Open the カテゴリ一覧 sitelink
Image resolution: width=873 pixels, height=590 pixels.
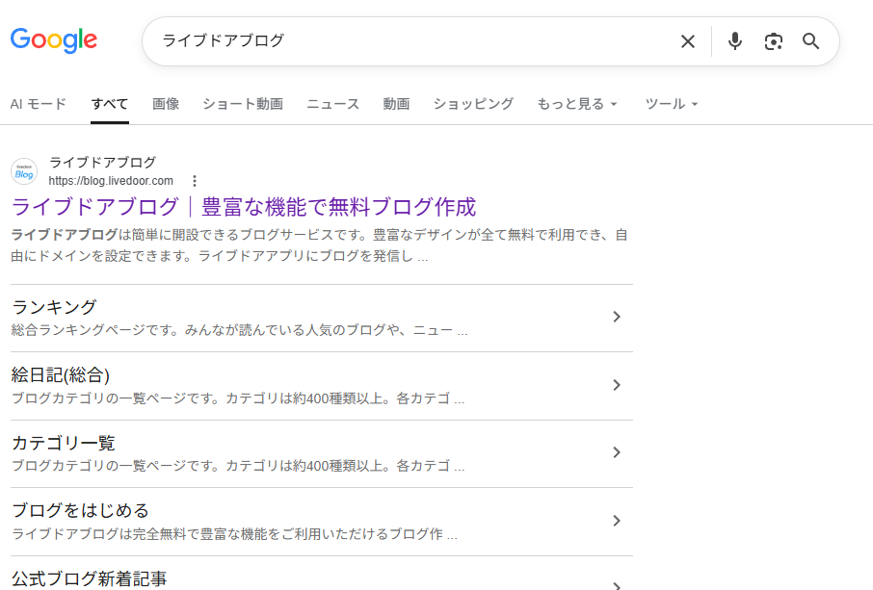tap(63, 443)
